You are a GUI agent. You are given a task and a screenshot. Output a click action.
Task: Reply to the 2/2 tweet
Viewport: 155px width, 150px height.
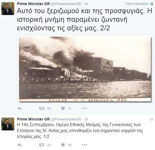point(19,108)
